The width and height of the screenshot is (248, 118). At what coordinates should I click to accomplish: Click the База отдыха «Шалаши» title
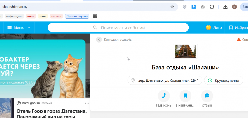tap(185, 67)
